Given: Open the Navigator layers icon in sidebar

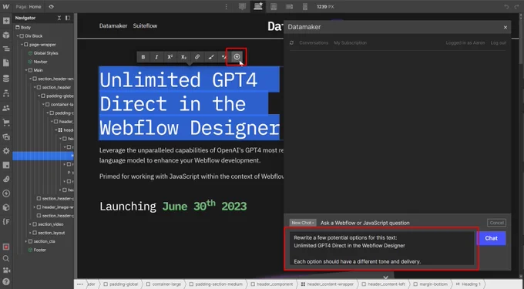Looking at the screenshot, I should [6, 49].
